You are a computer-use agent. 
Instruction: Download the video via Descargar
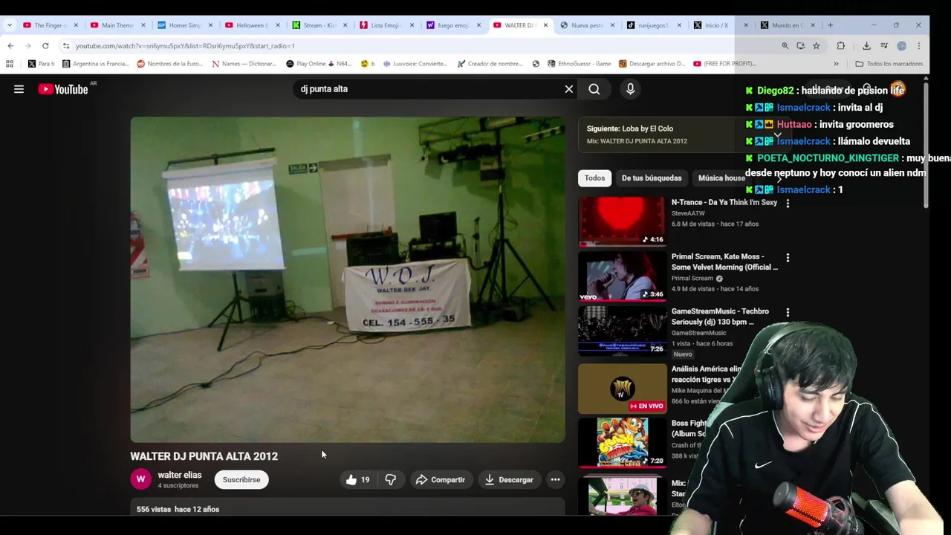click(x=509, y=480)
